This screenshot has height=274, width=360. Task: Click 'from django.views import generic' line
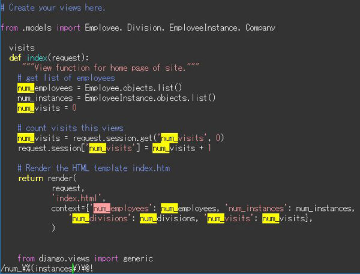85,258
